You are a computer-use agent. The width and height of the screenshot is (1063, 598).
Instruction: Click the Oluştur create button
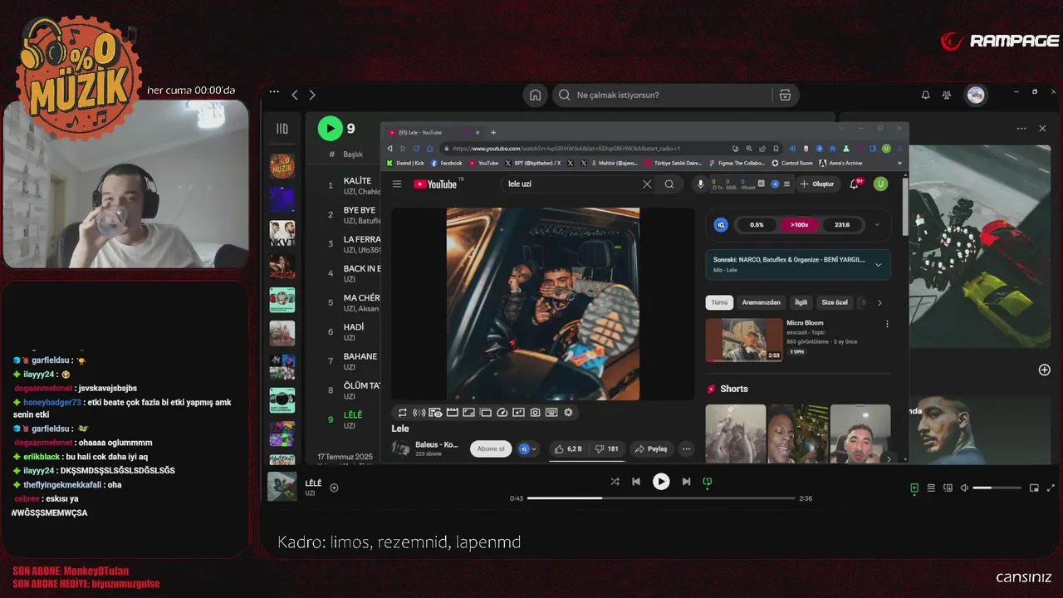[816, 184]
